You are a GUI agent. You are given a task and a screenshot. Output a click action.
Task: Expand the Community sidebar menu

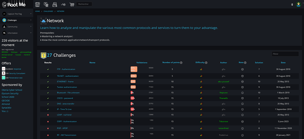[x=17, y=27]
